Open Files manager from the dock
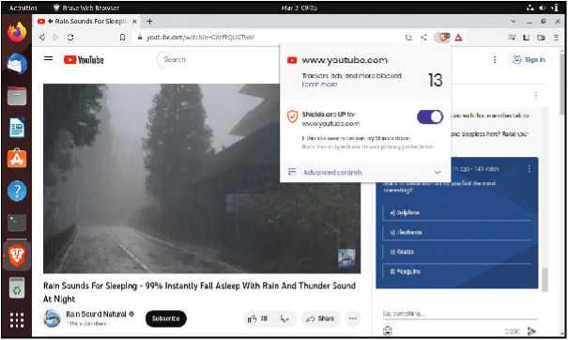The width and height of the screenshot is (568, 340). point(17,96)
